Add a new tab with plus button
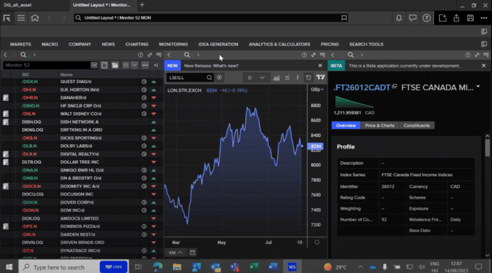Screen dimensions: 492x273 coord(142,5)
